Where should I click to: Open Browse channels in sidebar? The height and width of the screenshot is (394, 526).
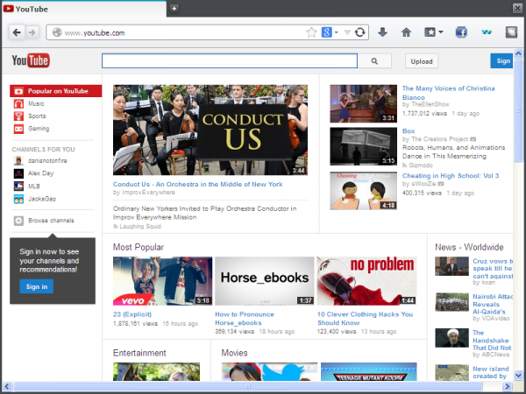pos(50,221)
